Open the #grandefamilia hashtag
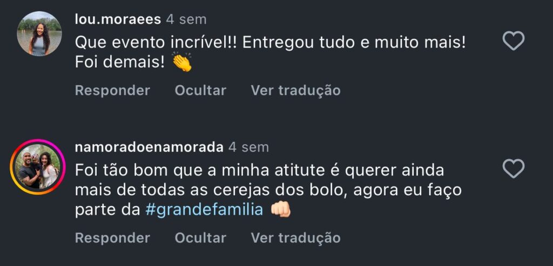Image resolution: width=553 pixels, height=266 pixels. [204, 209]
